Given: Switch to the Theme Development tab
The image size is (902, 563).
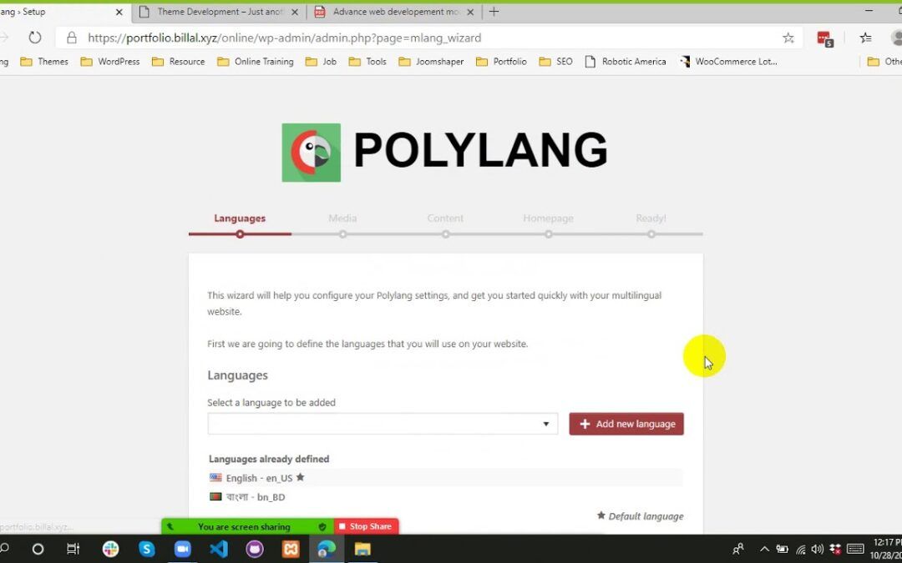Looking at the screenshot, I should (219, 12).
